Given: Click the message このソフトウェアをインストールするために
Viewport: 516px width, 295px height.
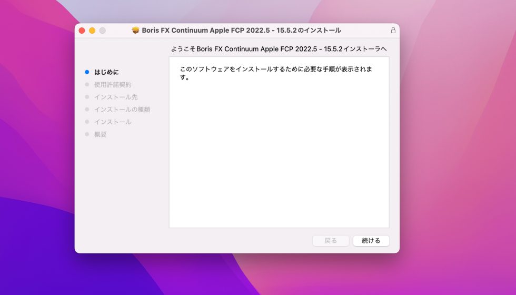Looking at the screenshot, I should point(276,73).
